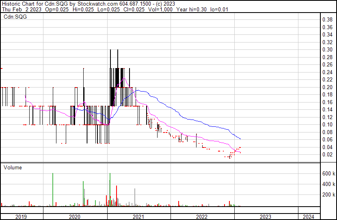This screenshot has height=220, width=337.
Task: Select the 2022 year marker on timeline
Action: pos(202,217)
